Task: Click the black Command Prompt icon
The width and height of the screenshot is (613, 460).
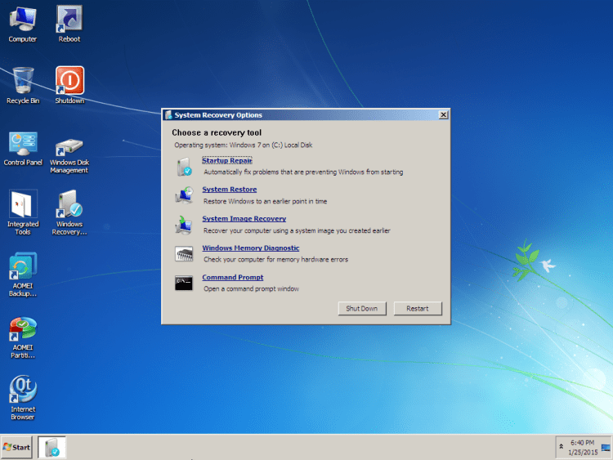Action: (x=184, y=283)
